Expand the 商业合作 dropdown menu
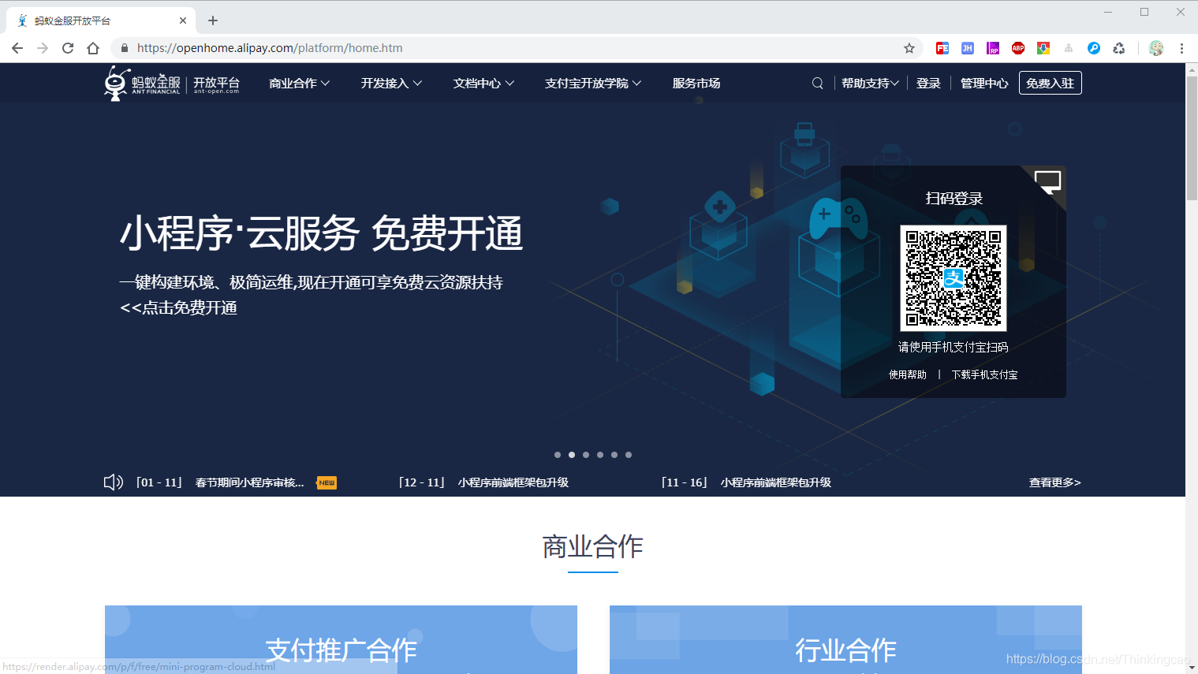The height and width of the screenshot is (674, 1198). (x=300, y=83)
